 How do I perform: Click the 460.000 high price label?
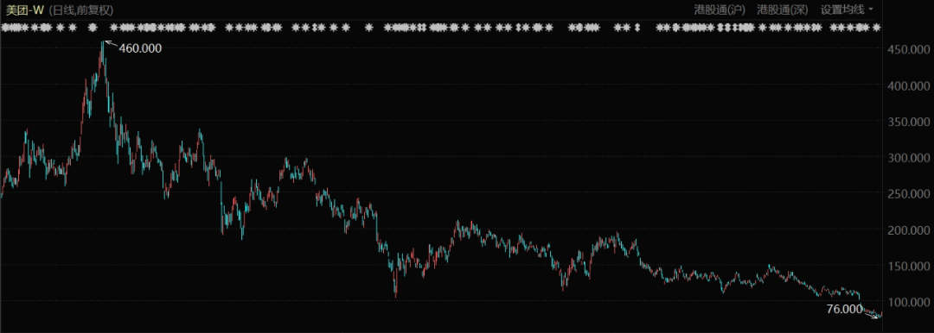coord(140,49)
